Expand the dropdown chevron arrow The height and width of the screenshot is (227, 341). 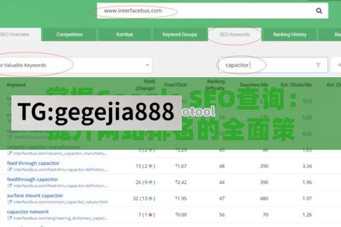(x=147, y=65)
